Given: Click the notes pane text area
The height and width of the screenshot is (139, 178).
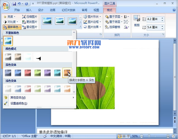Looking at the screenshot, I should (105, 131).
